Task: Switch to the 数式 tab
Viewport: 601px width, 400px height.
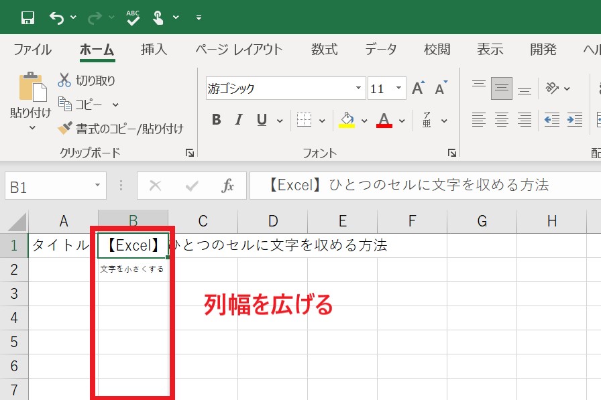Action: tap(324, 50)
